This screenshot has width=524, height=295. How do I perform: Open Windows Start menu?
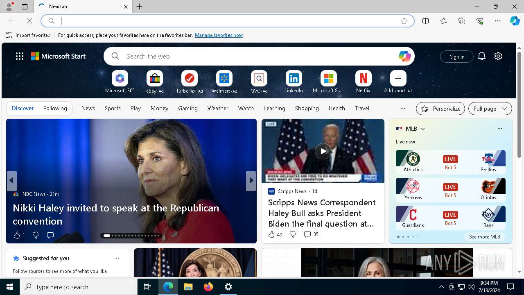[10, 287]
